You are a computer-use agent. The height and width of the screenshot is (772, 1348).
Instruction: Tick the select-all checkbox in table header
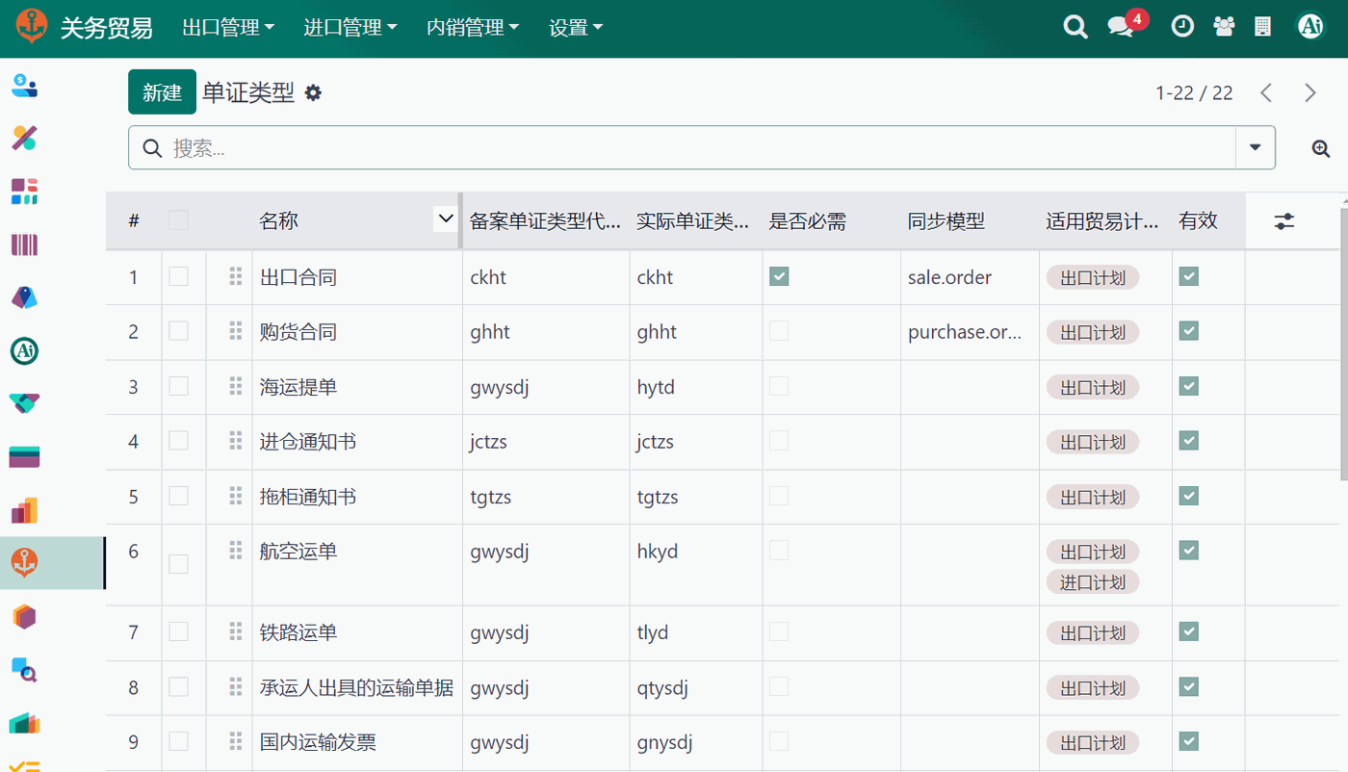pos(178,220)
